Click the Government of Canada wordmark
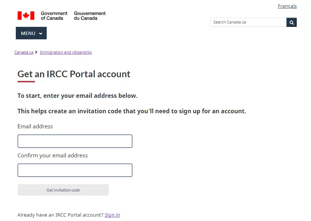Screen dimensions: 311x221 tap(54, 15)
